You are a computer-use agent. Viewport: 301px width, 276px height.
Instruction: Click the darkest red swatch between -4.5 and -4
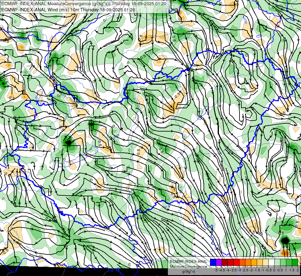coord(225,263)
